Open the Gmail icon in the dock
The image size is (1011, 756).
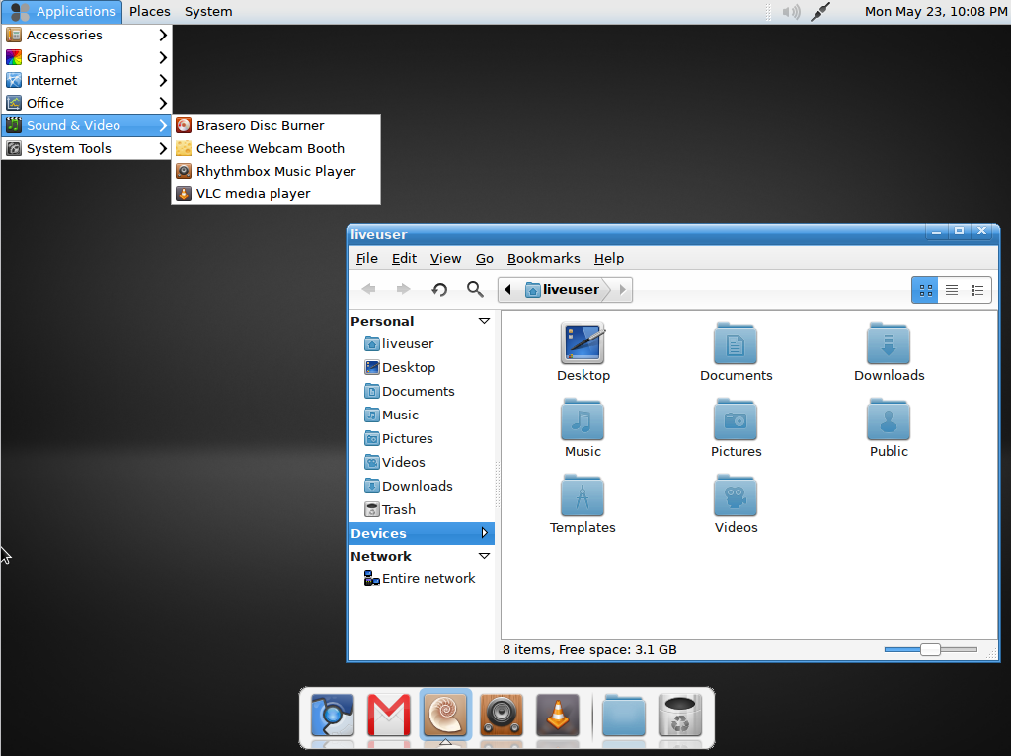click(x=389, y=716)
